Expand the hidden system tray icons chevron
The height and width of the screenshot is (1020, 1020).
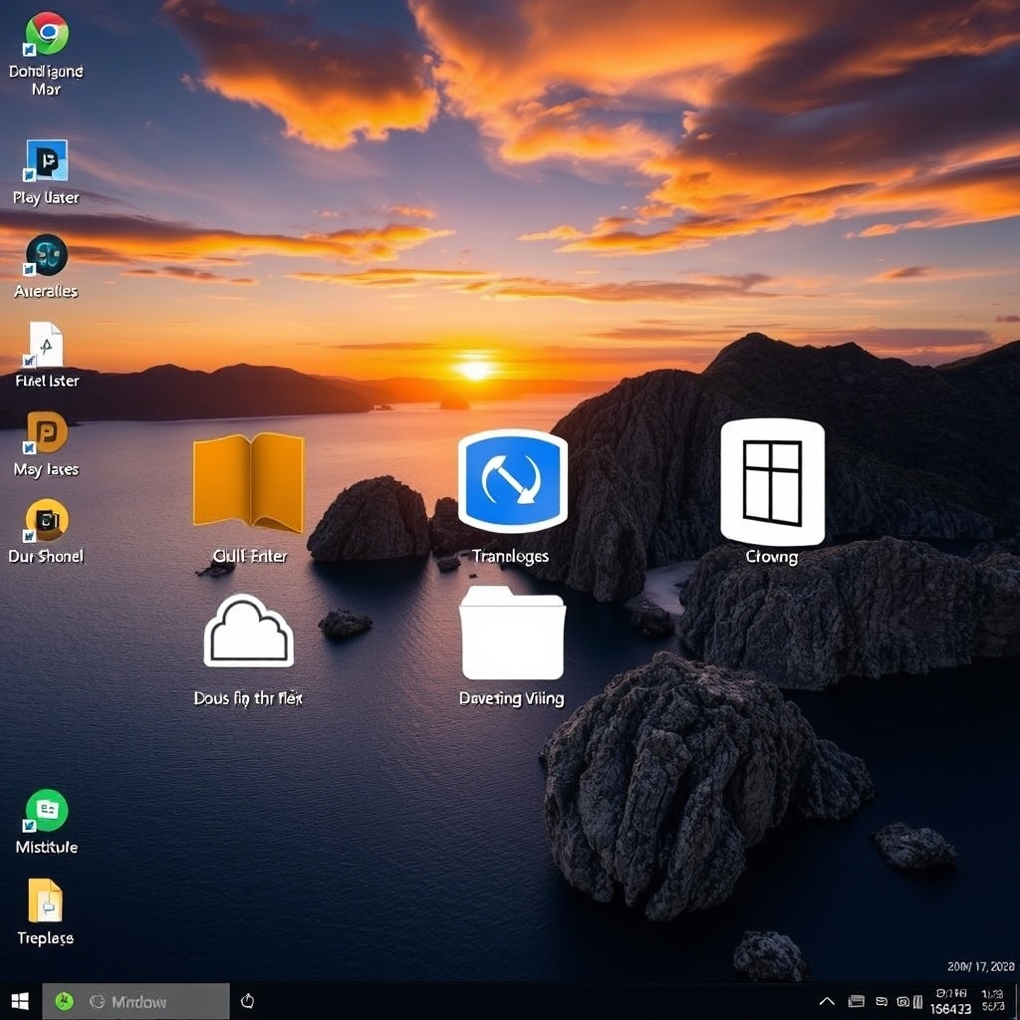pyautogui.click(x=827, y=1001)
